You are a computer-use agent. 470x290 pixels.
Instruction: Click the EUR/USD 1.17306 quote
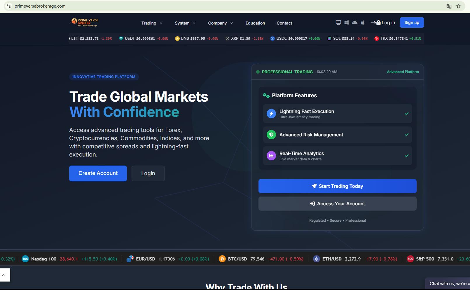[168, 259]
